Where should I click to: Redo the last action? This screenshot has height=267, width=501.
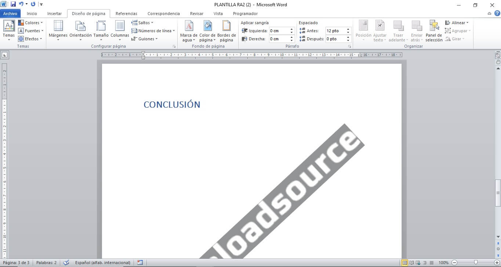click(33, 4)
